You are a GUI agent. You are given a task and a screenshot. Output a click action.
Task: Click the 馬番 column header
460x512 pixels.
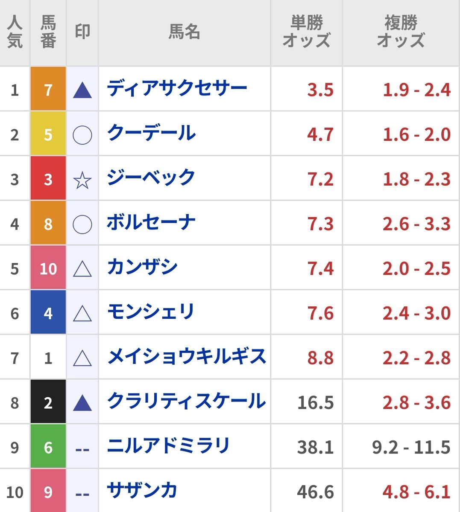pos(48,32)
